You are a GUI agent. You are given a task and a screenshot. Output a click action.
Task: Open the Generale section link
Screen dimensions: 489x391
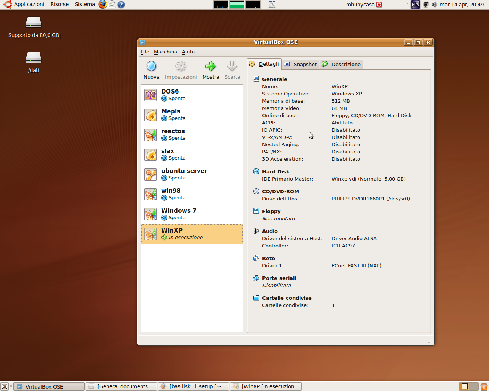click(x=275, y=79)
